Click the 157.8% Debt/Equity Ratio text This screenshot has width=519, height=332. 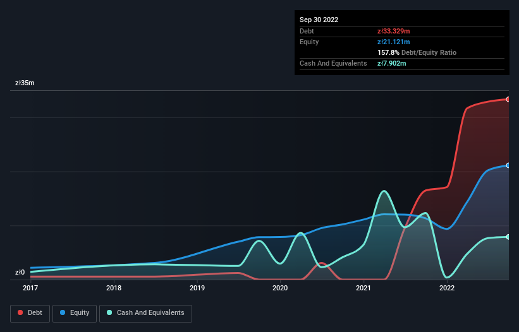point(417,52)
